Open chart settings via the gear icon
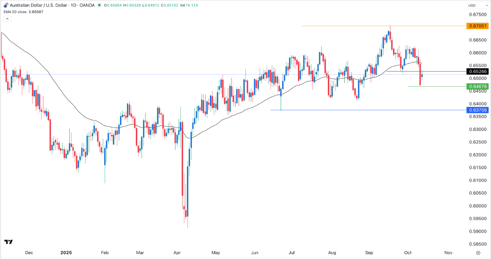Viewport: 491px width, 259px height. point(478,252)
